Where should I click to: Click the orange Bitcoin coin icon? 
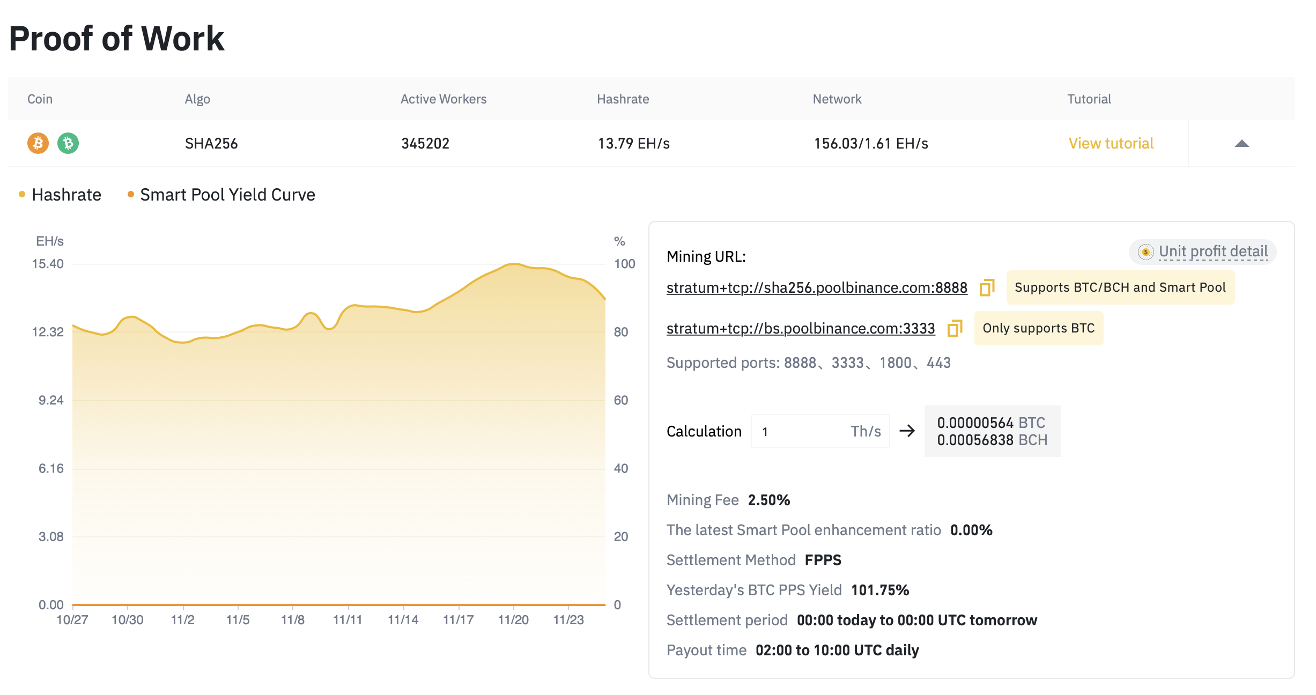(38, 143)
